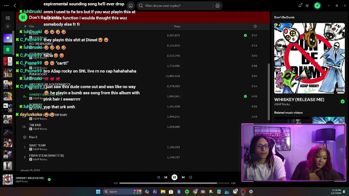
Task: Open the Friend Activity icon
Action: coord(307,5)
